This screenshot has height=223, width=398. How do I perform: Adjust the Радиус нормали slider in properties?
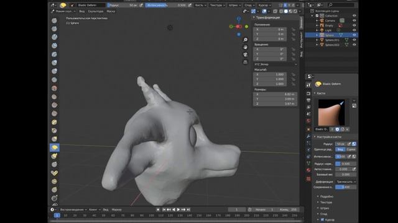346,164
